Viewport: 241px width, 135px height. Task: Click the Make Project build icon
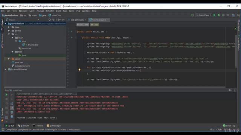[192, 15]
